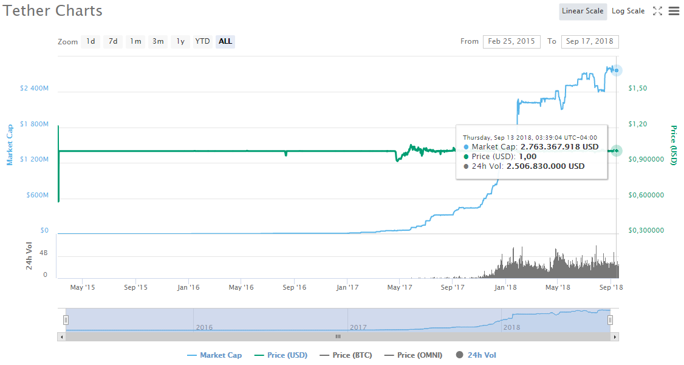The width and height of the screenshot is (684, 365).
Task: Select the 7d zoom option
Action: coord(113,41)
